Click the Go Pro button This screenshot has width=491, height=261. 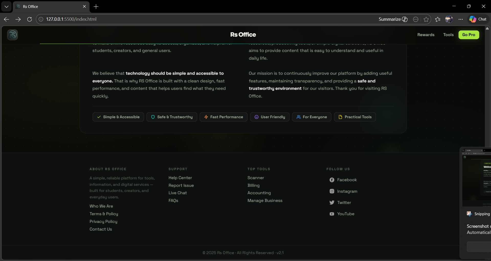point(469,35)
